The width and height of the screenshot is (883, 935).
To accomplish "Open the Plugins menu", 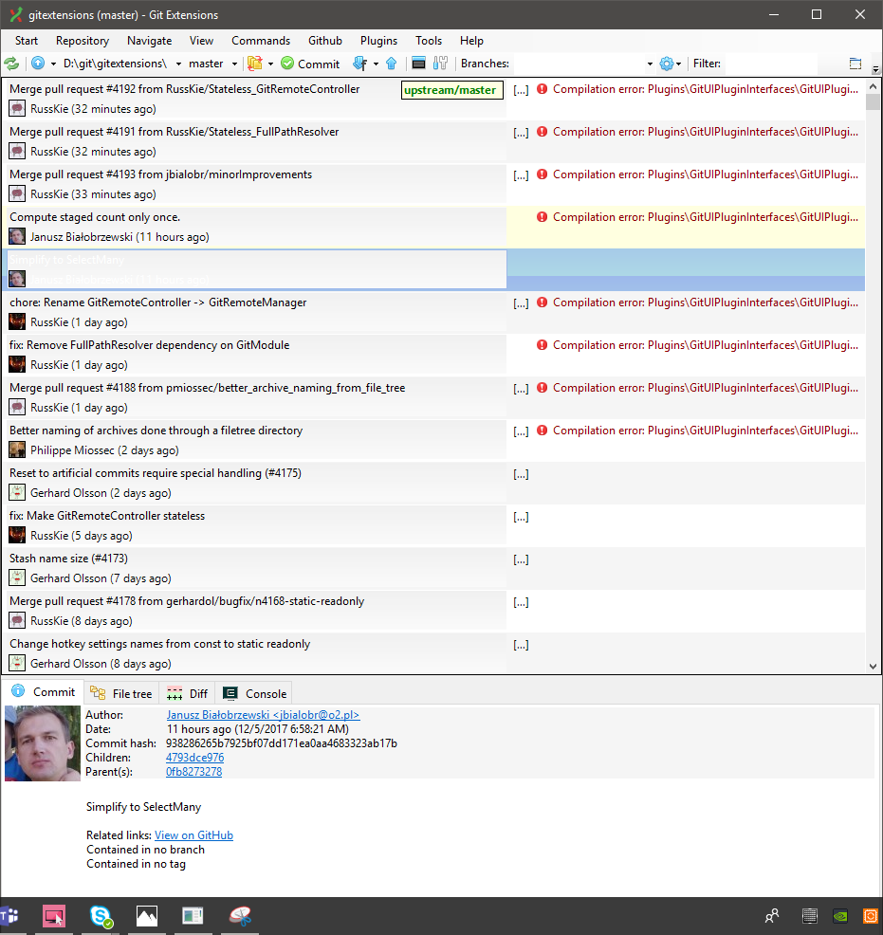I will (x=378, y=40).
